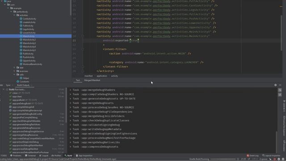Screen dimensions: 286x161
Task: Collapse the utils package folder
Action: [x=14, y=75]
